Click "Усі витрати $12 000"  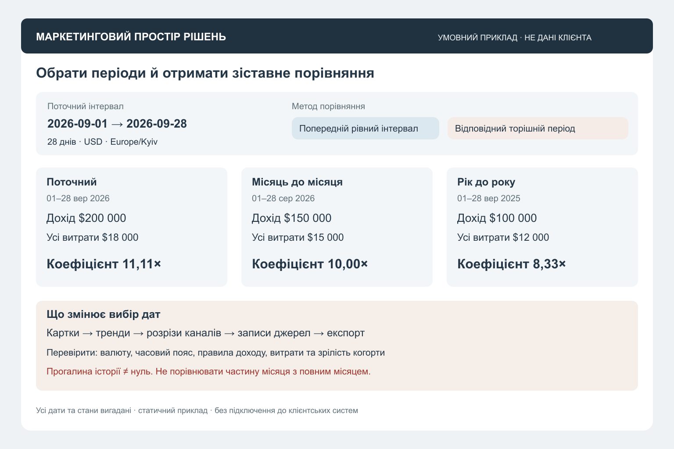(x=503, y=237)
